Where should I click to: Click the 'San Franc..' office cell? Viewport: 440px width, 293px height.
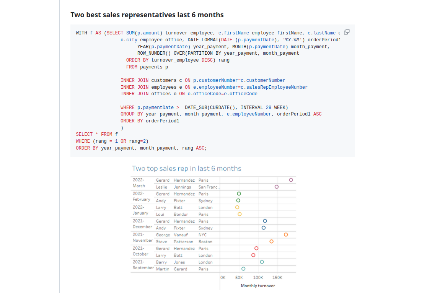click(x=209, y=187)
